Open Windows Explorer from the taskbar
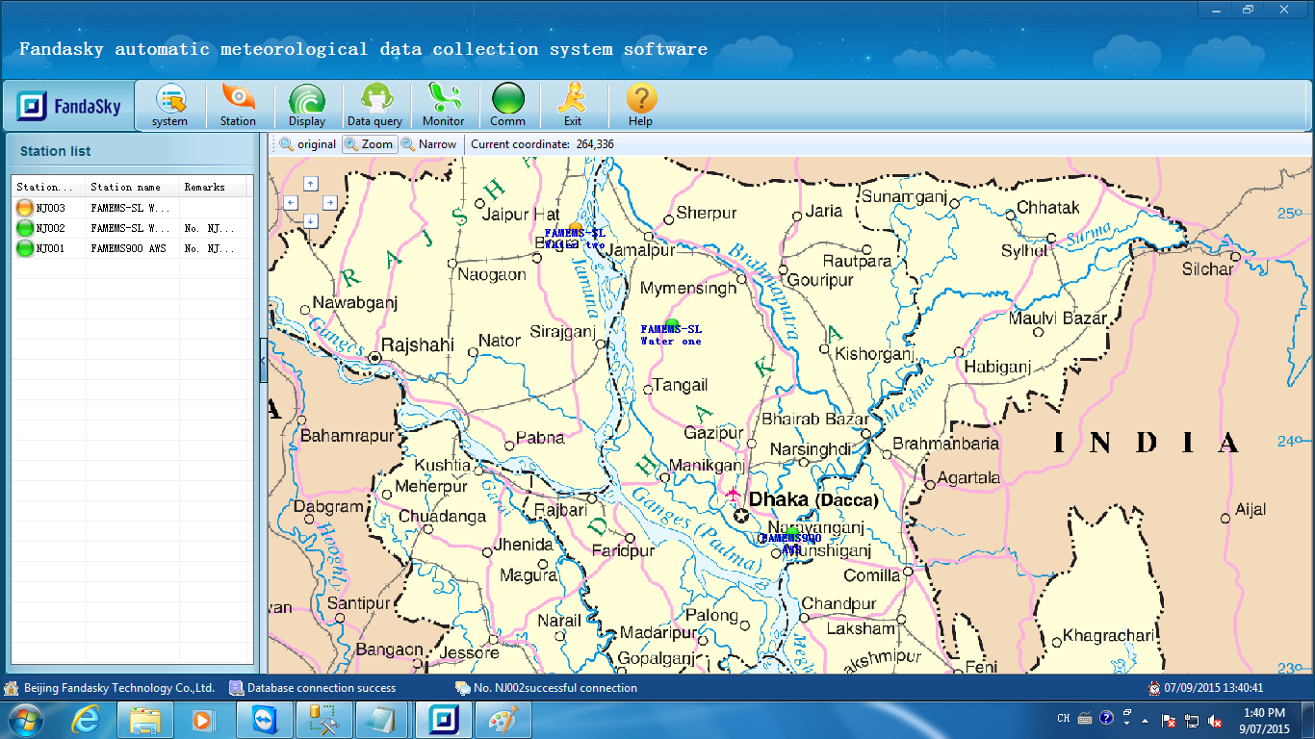Screen dimensions: 1315x739 coord(145,719)
